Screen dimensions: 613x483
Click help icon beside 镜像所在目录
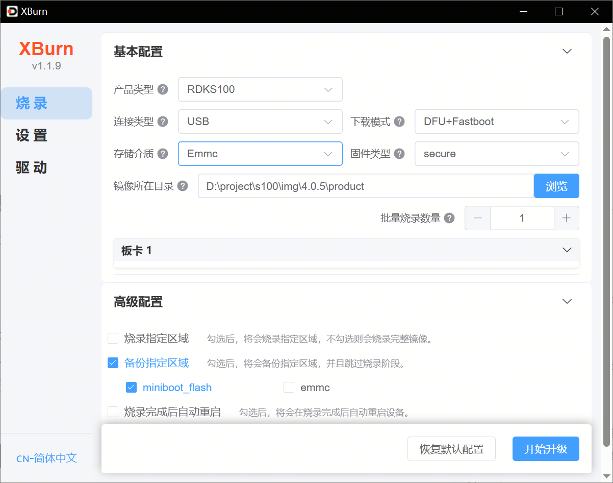pos(183,186)
